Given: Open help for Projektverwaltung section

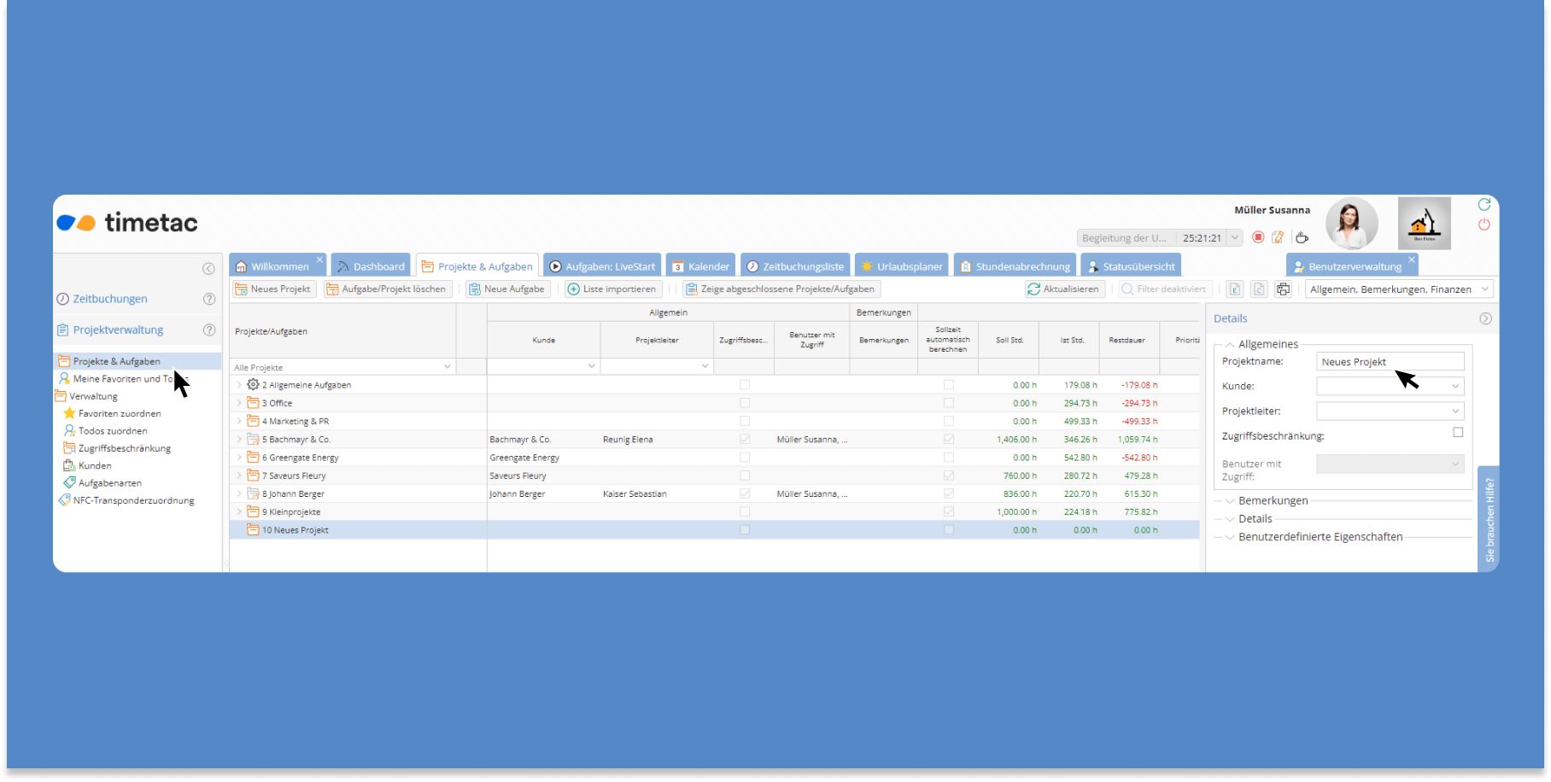Looking at the screenshot, I should (209, 330).
